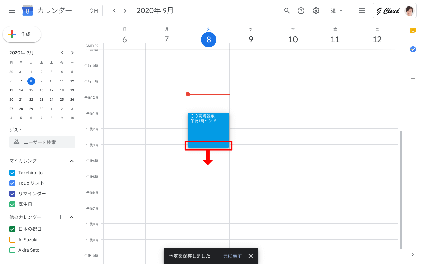Collapse the マイカレンダー section
The width and height of the screenshot is (422, 264).
point(72,161)
